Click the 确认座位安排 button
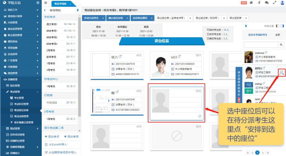Viewport: 286px width, 156px height. [x=115, y=18]
